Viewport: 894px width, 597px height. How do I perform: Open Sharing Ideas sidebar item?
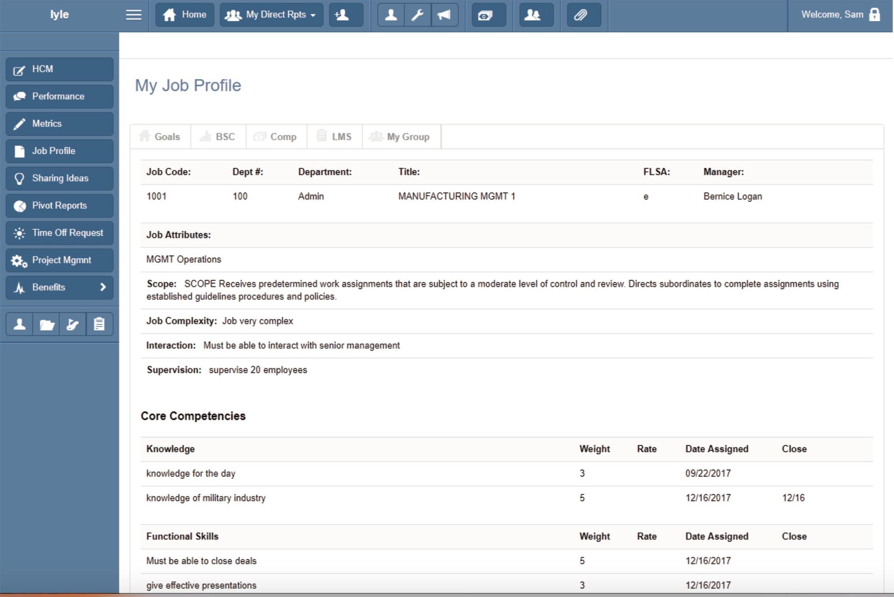click(x=59, y=178)
